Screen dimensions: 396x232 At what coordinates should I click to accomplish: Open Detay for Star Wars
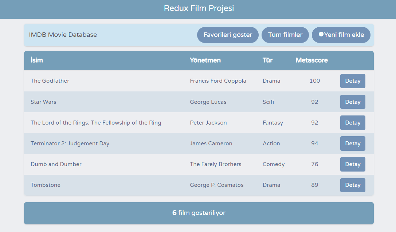click(x=353, y=102)
